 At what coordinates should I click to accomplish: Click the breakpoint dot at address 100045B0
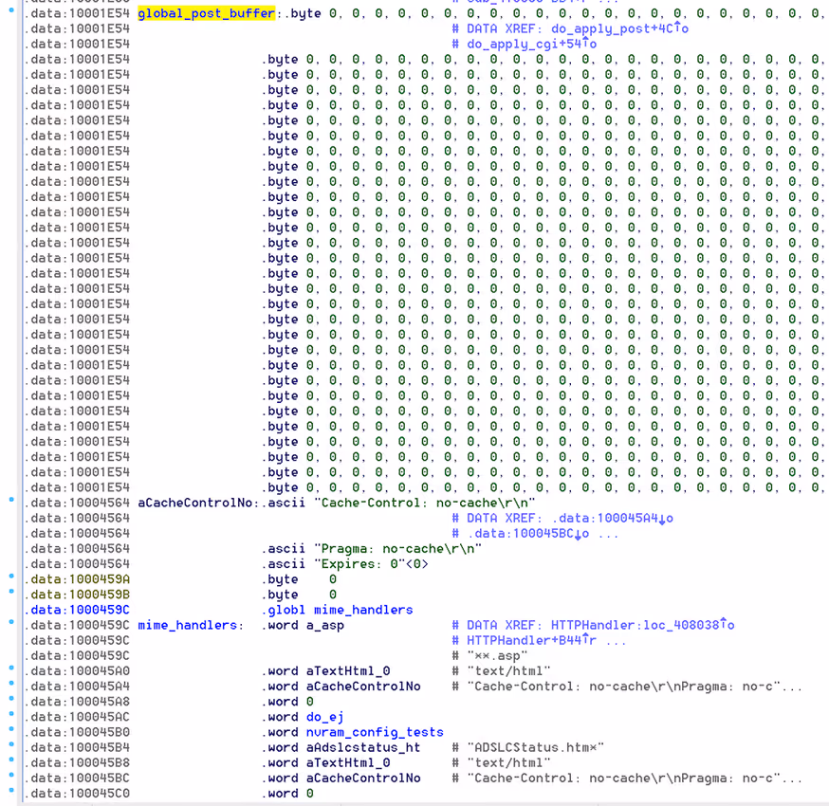11,729
